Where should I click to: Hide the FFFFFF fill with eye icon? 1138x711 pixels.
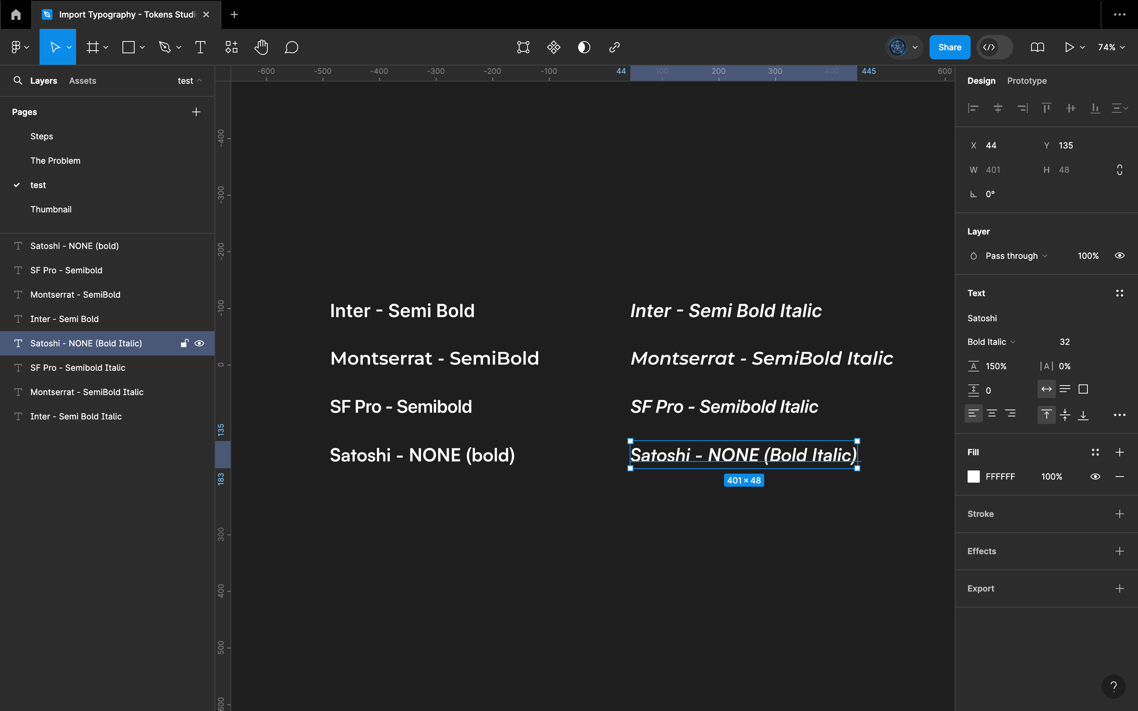pyautogui.click(x=1095, y=477)
